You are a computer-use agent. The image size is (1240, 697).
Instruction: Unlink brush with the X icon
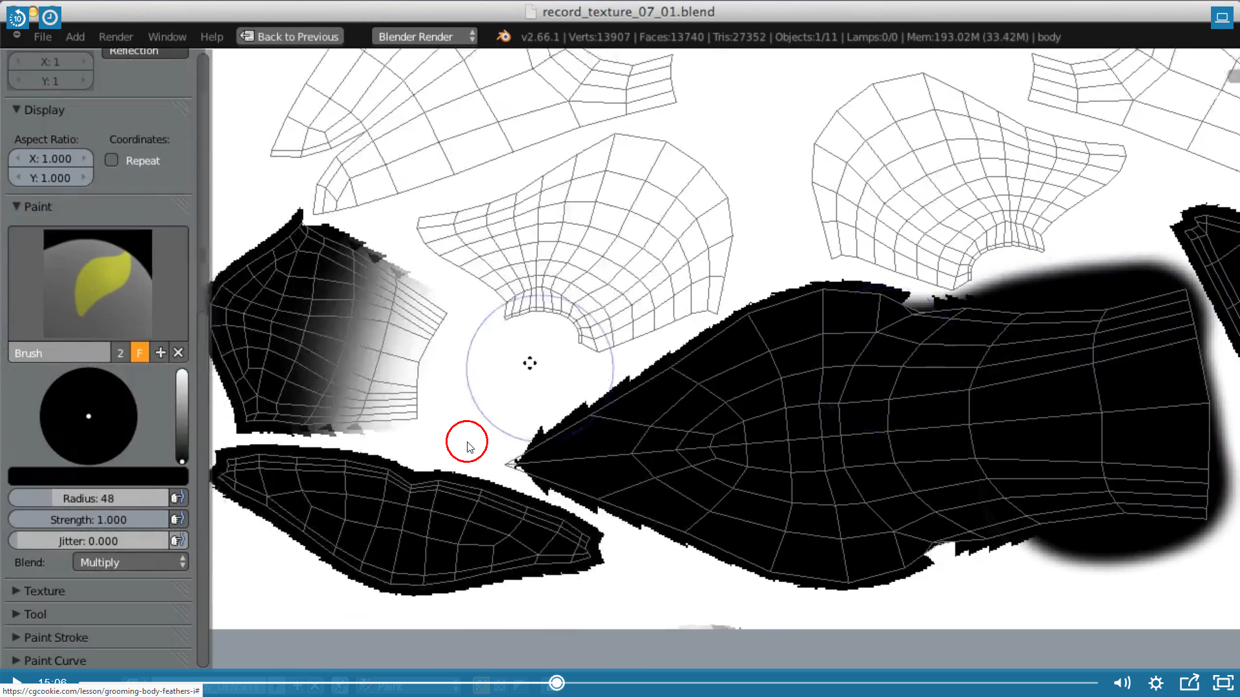coord(178,352)
